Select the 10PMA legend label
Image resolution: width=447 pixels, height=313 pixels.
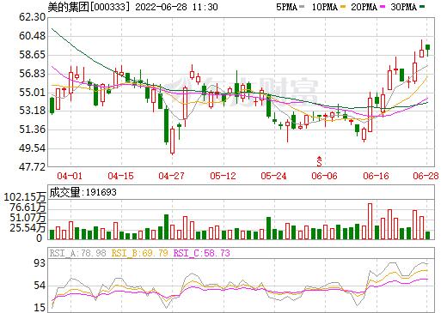point(324,7)
